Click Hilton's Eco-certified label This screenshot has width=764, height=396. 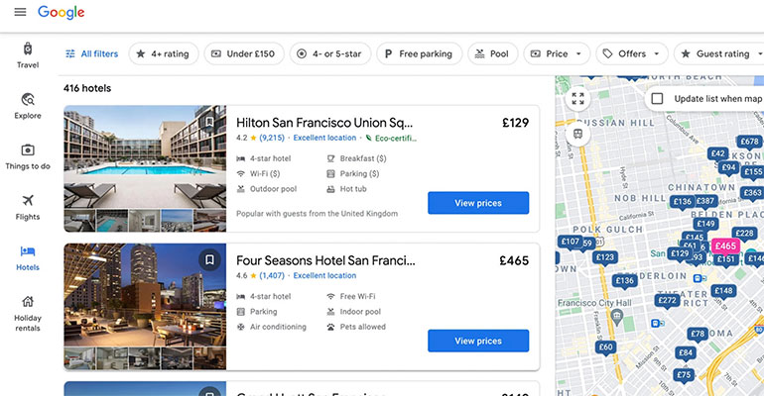[x=391, y=139]
